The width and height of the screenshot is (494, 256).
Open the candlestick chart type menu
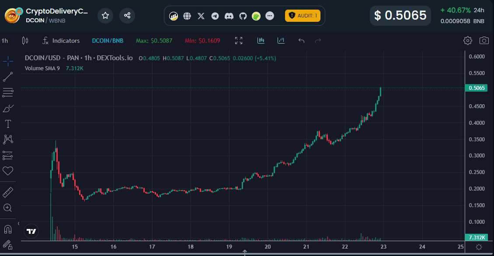[x=25, y=41]
